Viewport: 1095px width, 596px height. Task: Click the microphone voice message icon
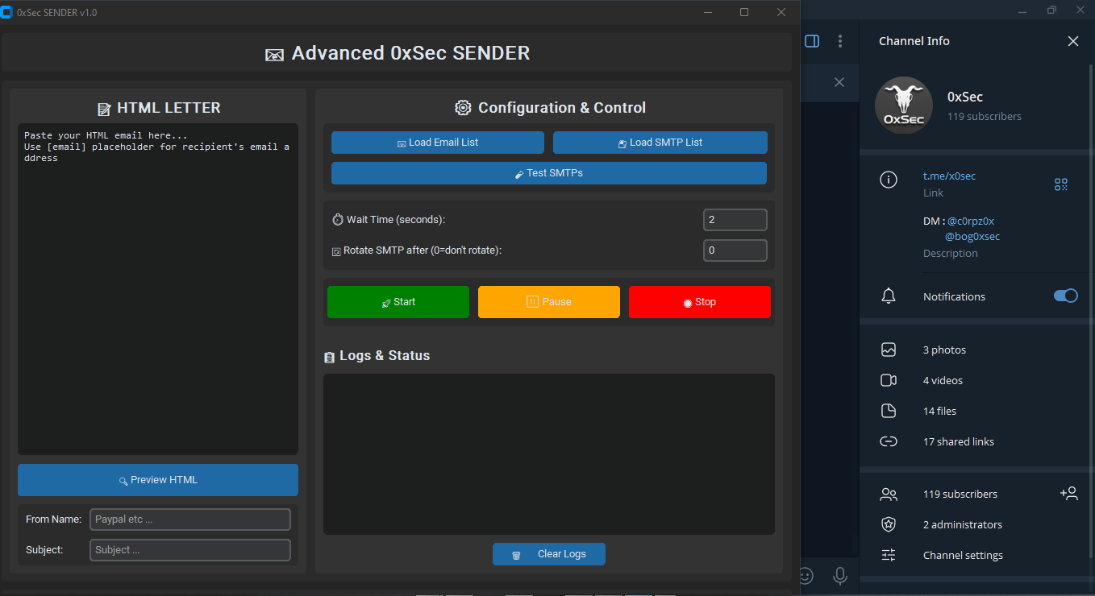(x=840, y=576)
